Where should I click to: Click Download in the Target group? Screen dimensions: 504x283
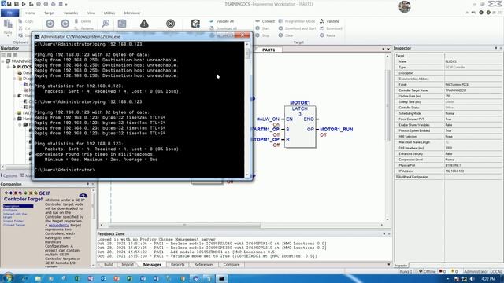pos(331,28)
